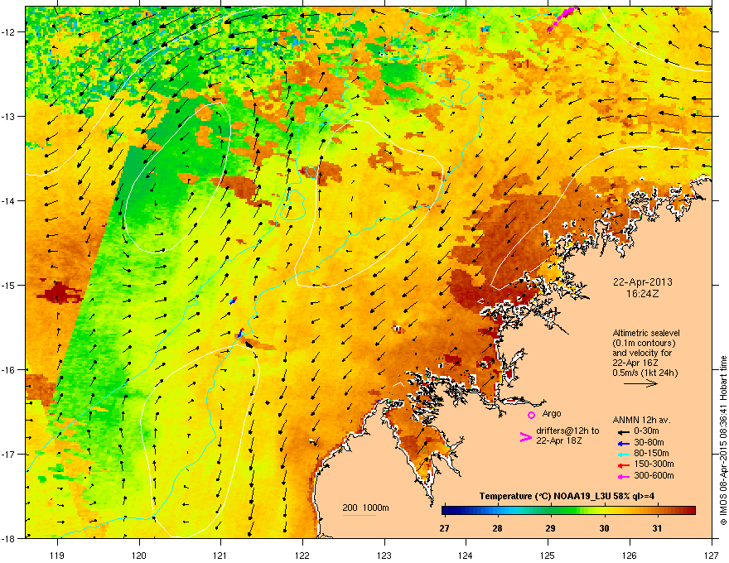Click the small blue dot near 121.6°E, -16.4
The width and height of the screenshot is (729, 563).
[268, 402]
